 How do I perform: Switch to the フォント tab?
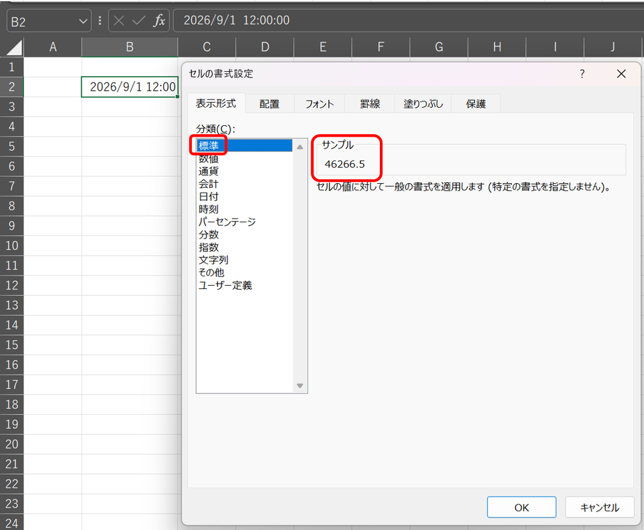(x=319, y=104)
